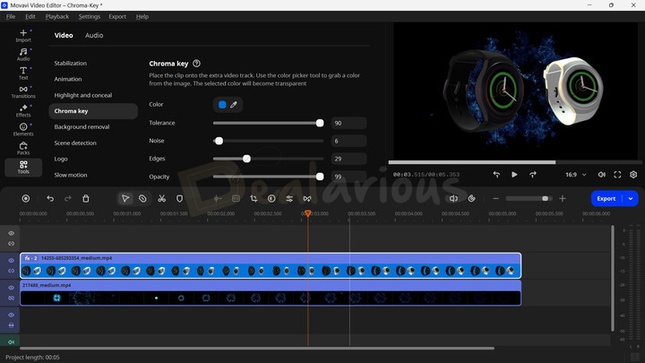Delete selected clip with trash icon
645x363 pixels.
pyautogui.click(x=86, y=198)
